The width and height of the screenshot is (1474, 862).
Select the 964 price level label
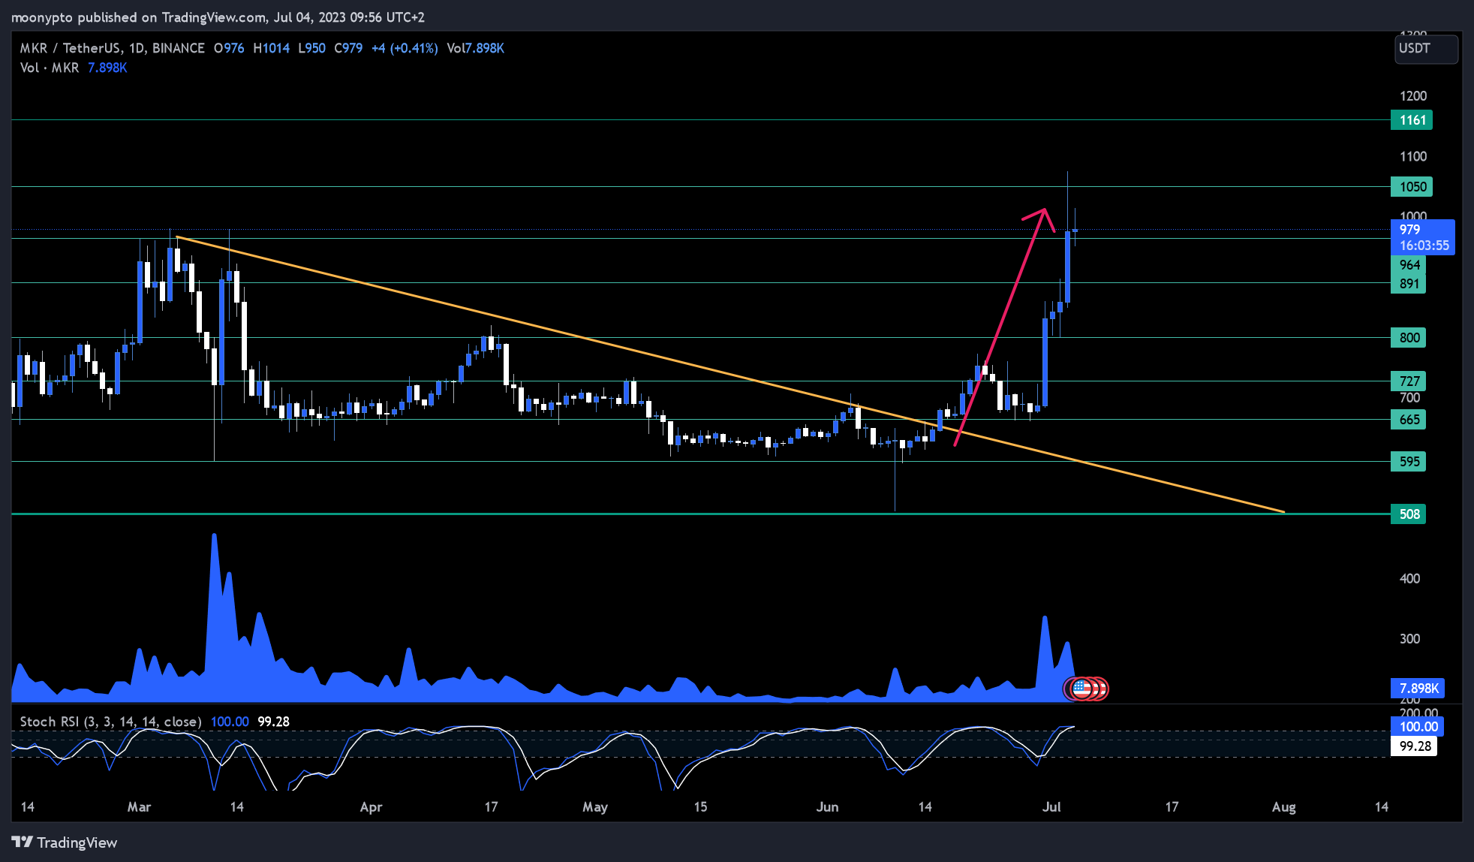pyautogui.click(x=1409, y=265)
